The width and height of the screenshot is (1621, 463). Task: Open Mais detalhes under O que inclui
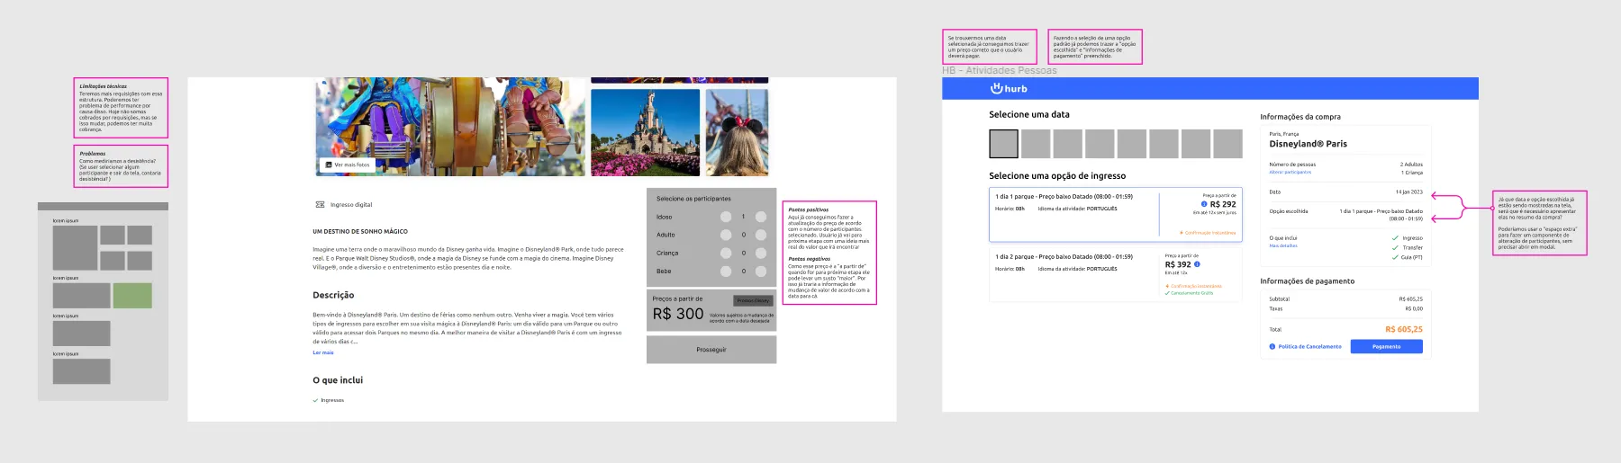point(1283,245)
